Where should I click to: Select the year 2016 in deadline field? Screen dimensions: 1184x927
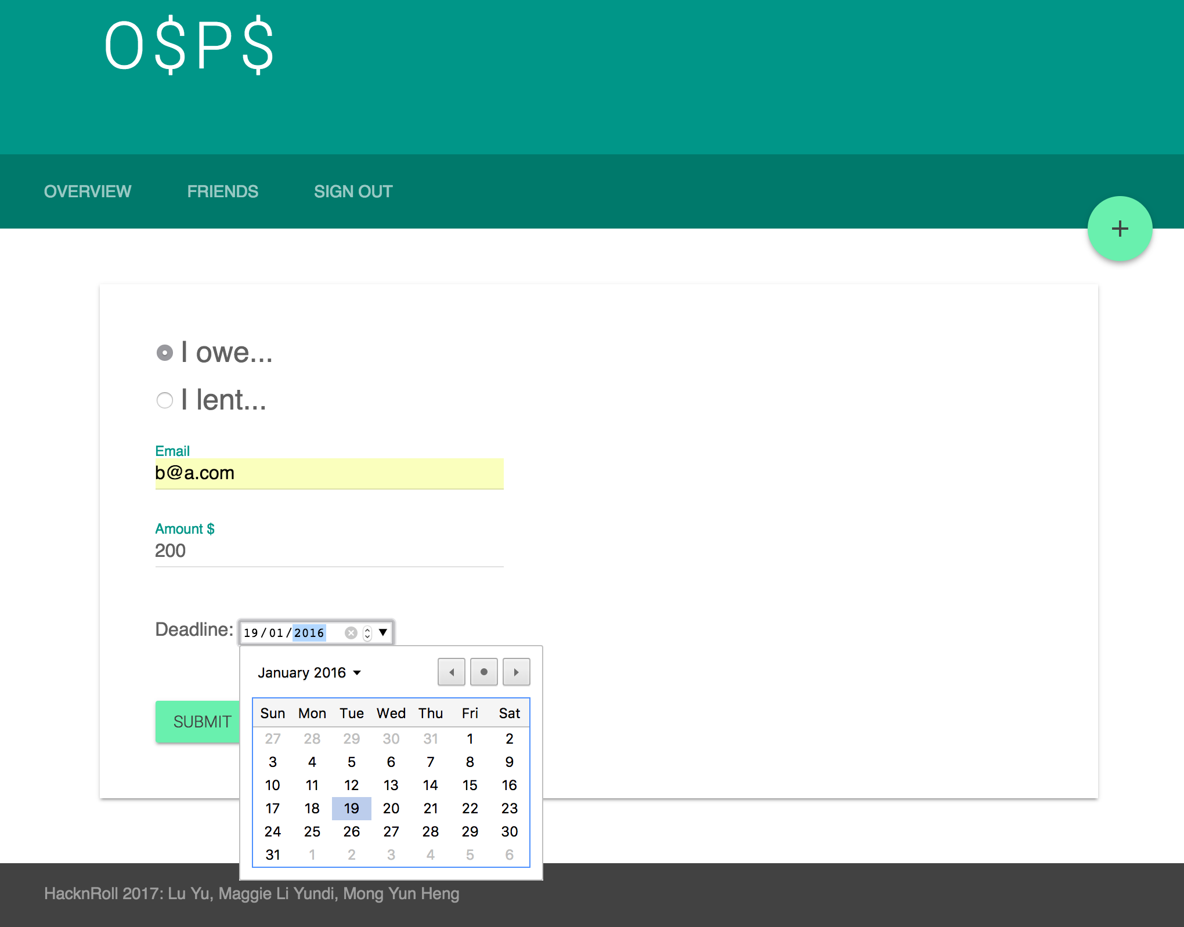click(309, 633)
